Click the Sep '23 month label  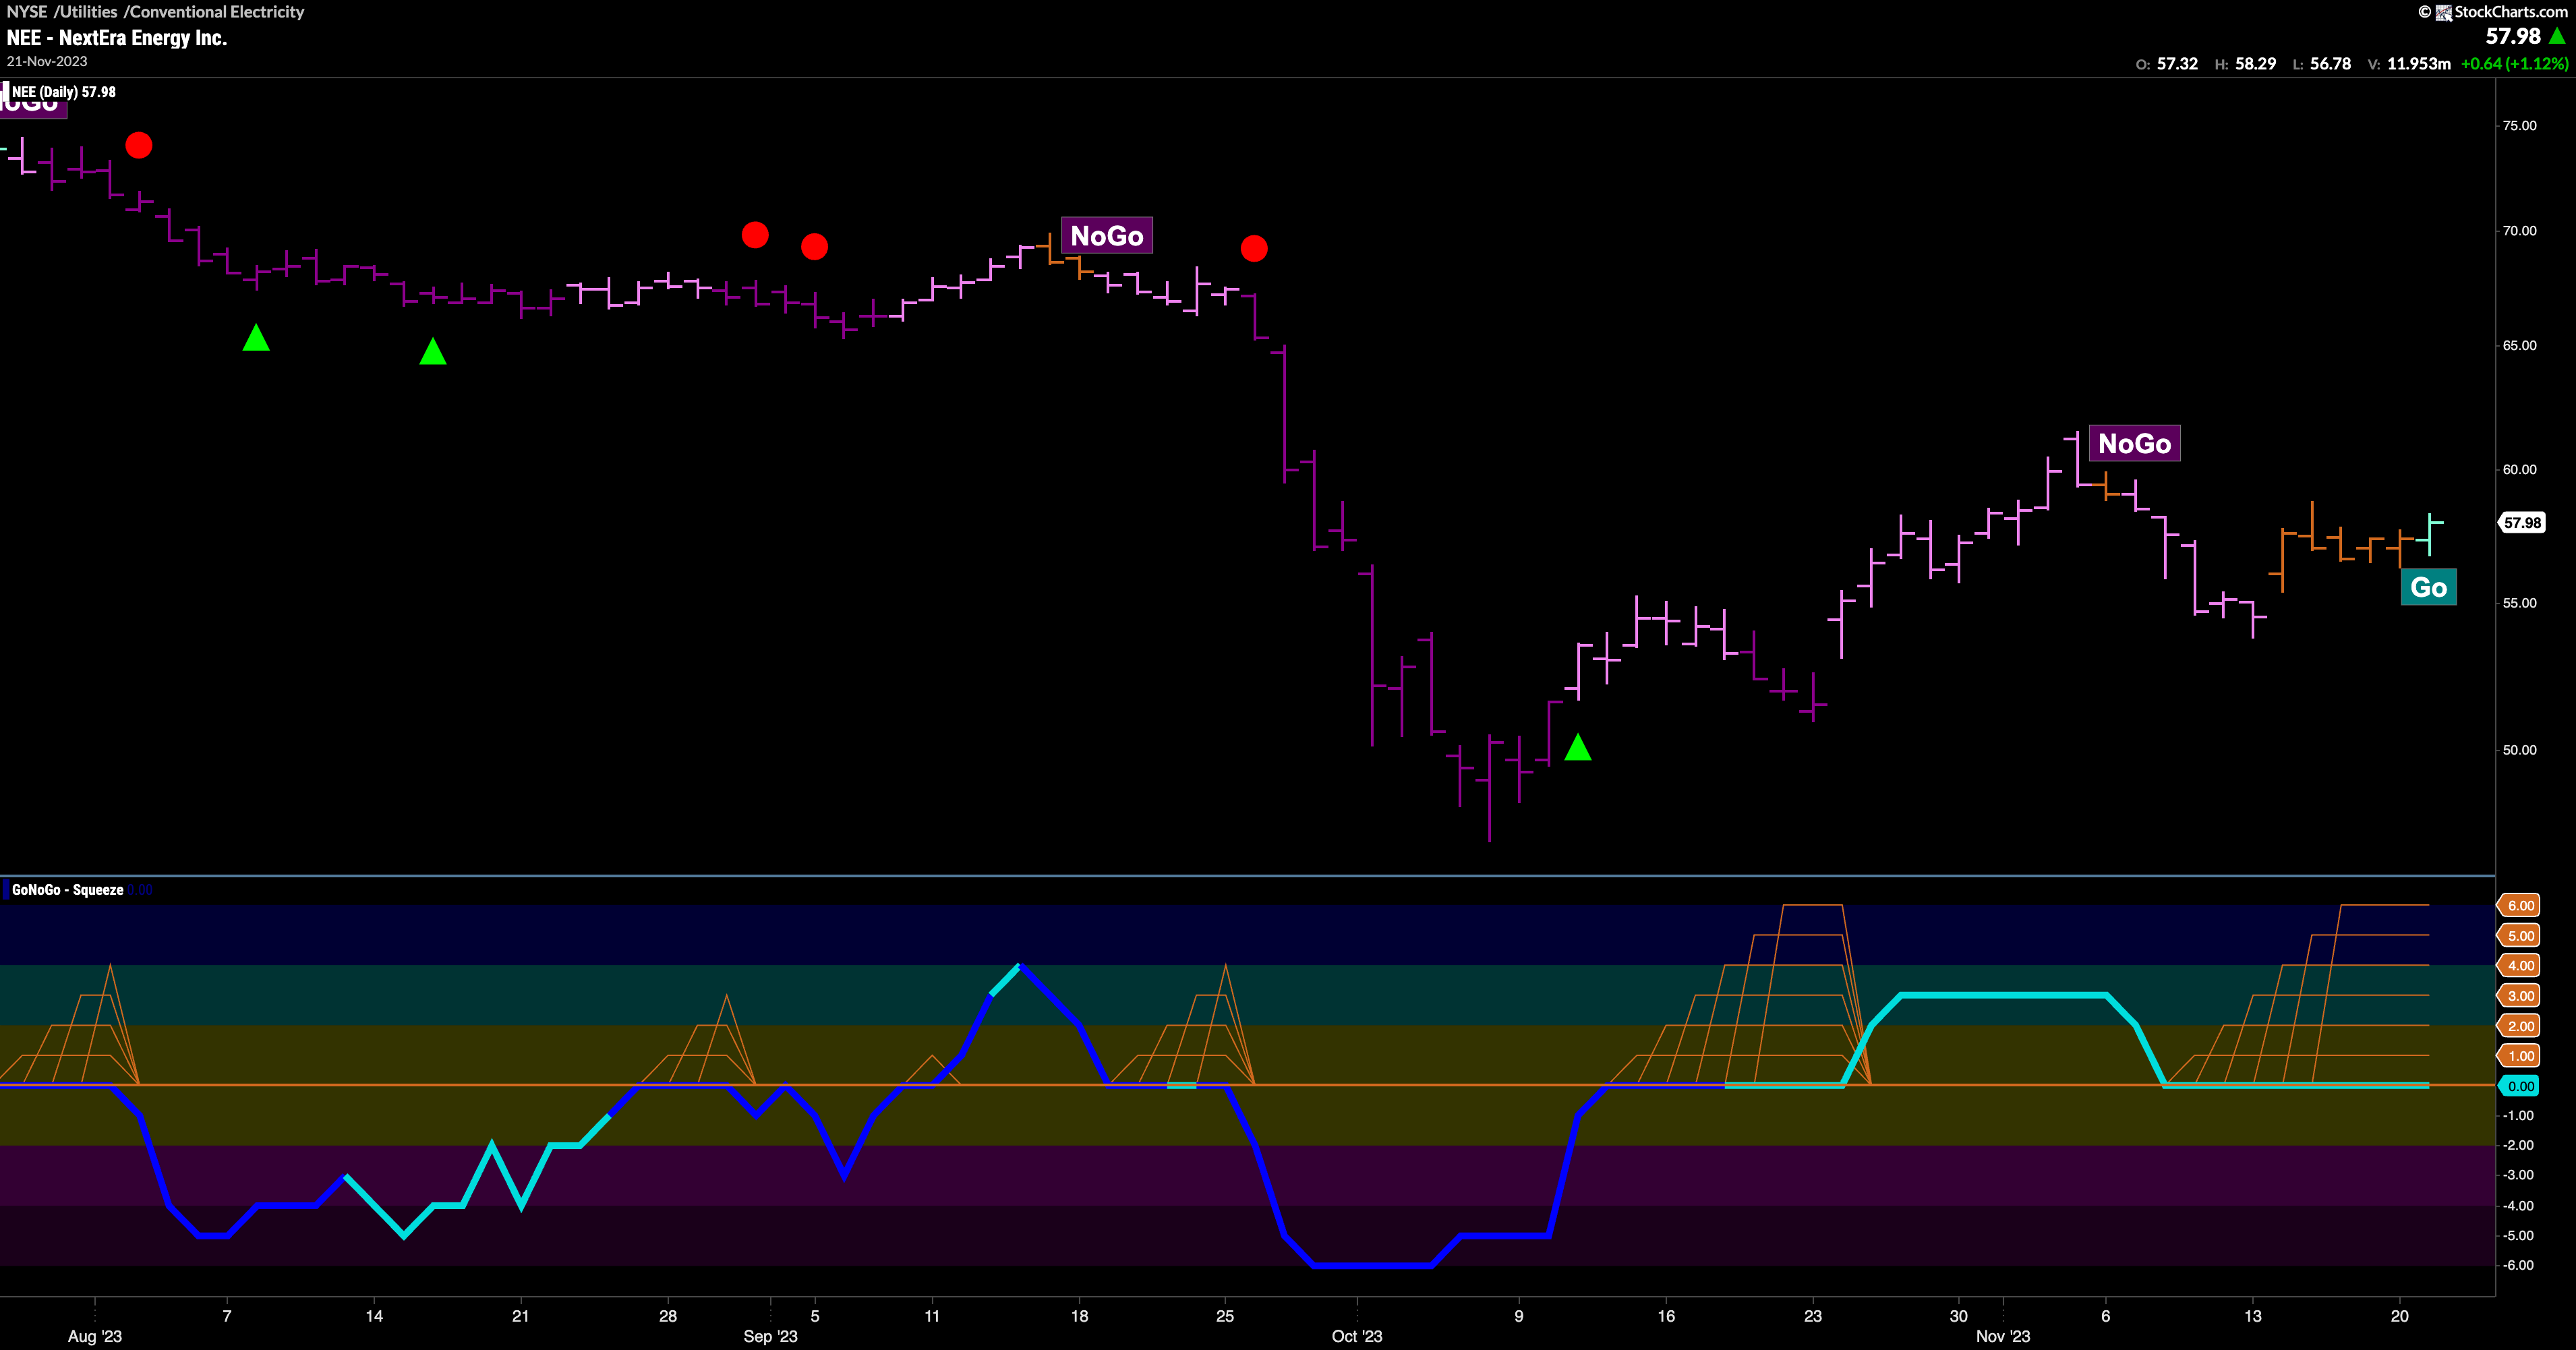pos(771,1336)
